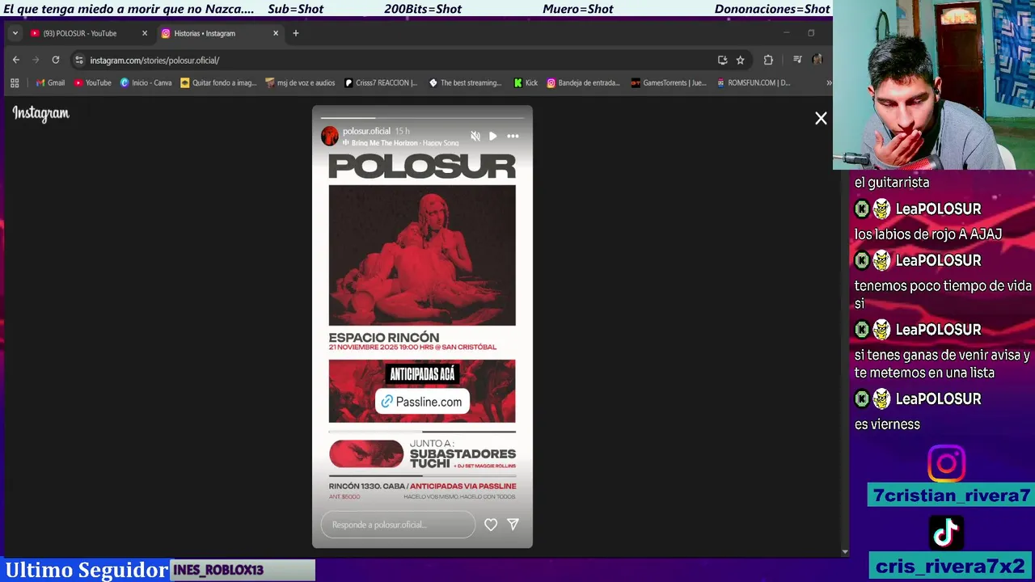The width and height of the screenshot is (1035, 582).
Task: Bookmark this page with star icon
Action: coord(740,60)
